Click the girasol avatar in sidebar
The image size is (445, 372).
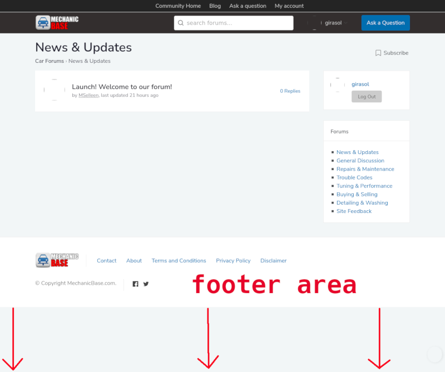point(338,85)
